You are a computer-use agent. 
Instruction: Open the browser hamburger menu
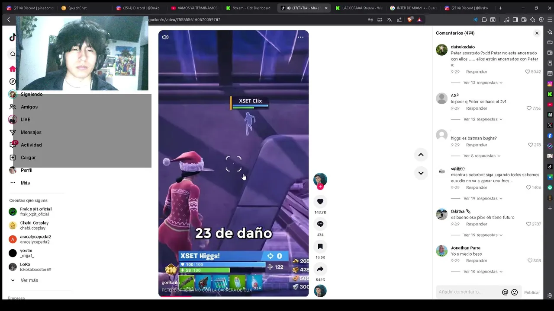[x=550, y=19]
